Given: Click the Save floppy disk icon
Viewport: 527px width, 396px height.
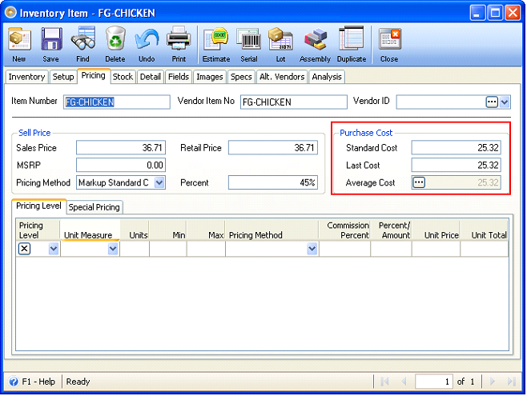Looking at the screenshot, I should [x=51, y=40].
